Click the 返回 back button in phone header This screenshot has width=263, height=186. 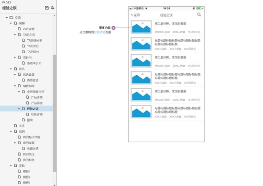pos(135,15)
